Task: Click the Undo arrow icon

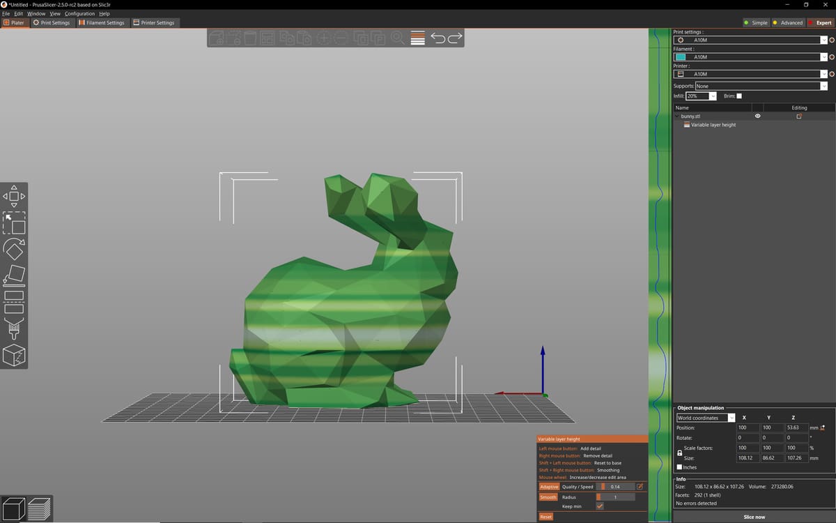Action: pyautogui.click(x=438, y=38)
